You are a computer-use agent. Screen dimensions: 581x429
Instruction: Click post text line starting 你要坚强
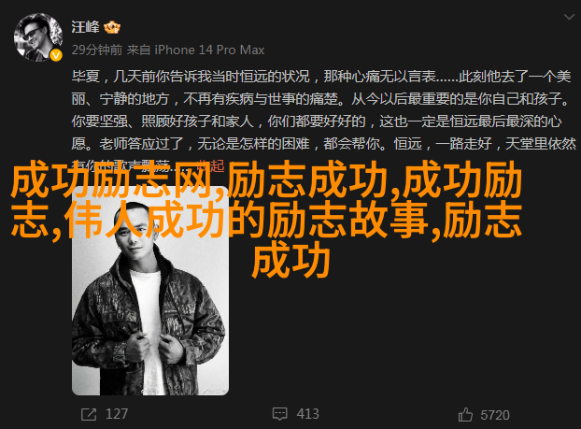317,122
